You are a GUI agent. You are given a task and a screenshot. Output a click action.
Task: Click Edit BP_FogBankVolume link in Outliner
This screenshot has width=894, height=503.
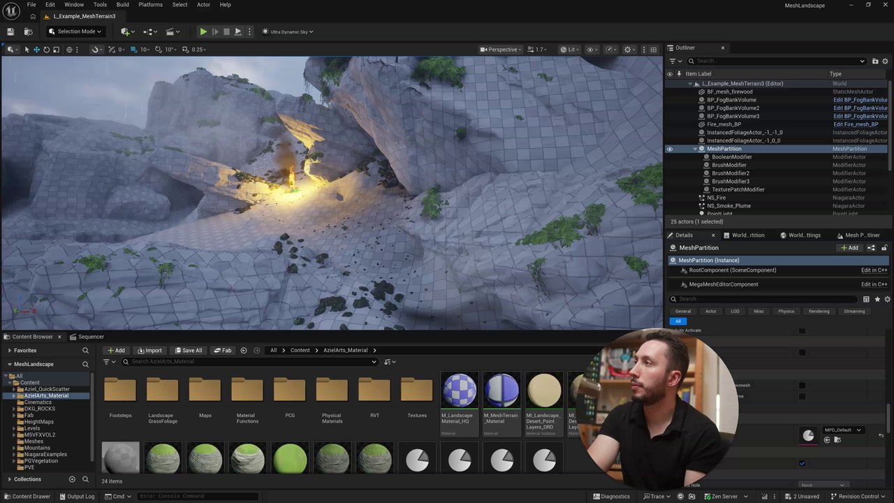[x=860, y=100]
